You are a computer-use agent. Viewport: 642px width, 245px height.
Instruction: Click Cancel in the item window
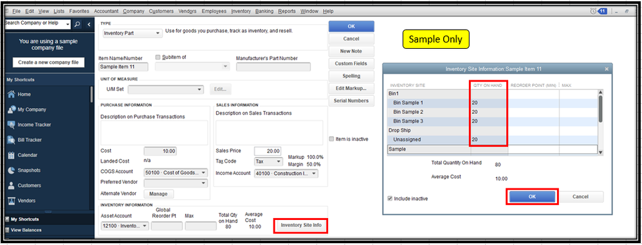[351, 39]
